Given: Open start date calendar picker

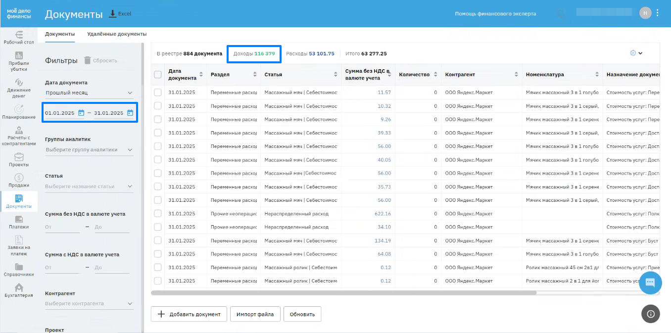Looking at the screenshot, I should click(x=81, y=113).
